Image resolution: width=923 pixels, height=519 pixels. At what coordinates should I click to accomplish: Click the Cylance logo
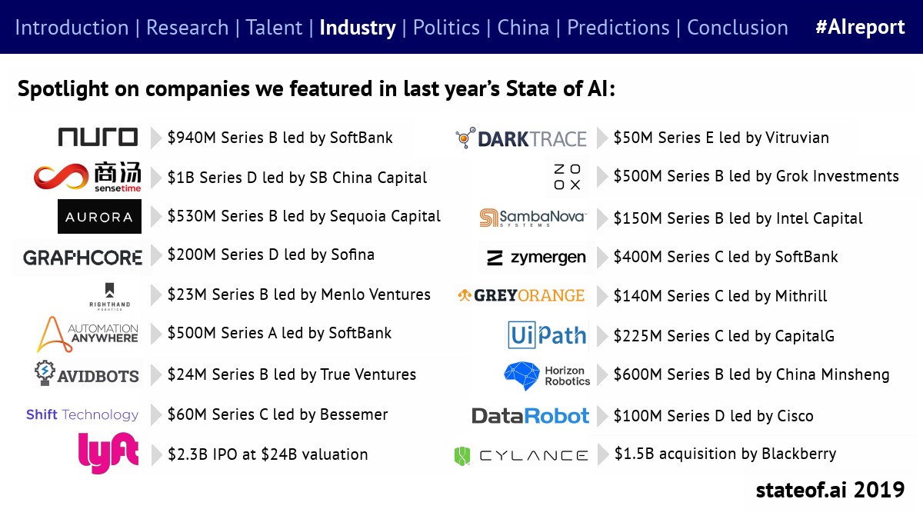[521, 456]
